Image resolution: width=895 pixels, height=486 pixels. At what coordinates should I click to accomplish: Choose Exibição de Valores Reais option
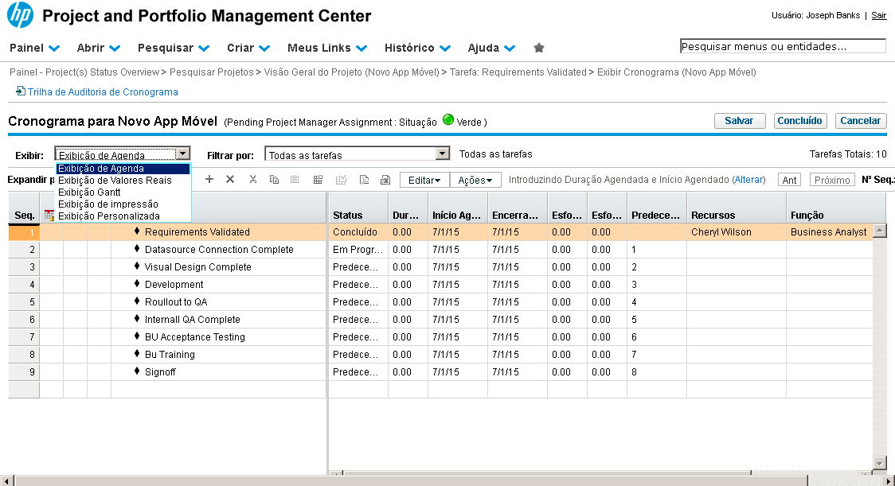coord(115,181)
